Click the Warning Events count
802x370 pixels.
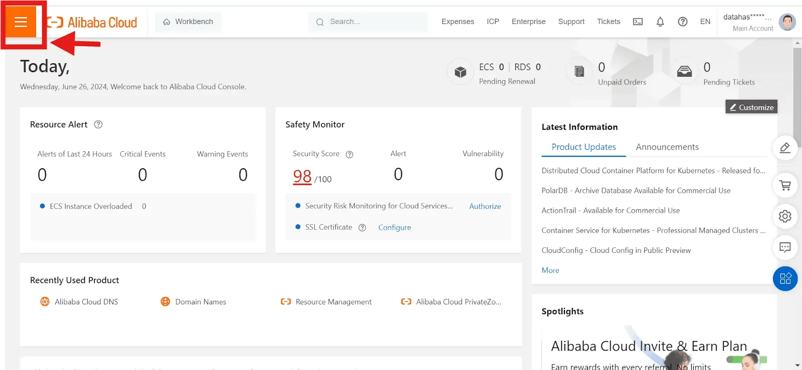[x=243, y=175]
